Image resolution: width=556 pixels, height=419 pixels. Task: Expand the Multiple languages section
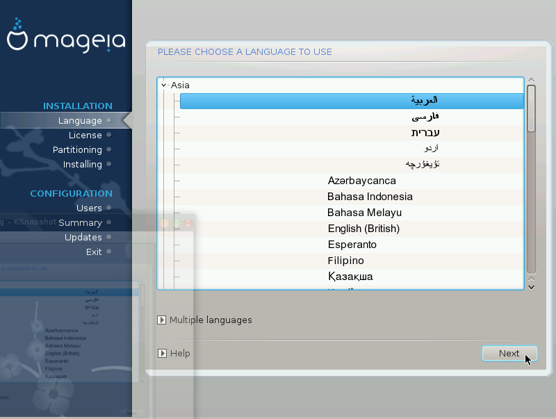(x=162, y=320)
